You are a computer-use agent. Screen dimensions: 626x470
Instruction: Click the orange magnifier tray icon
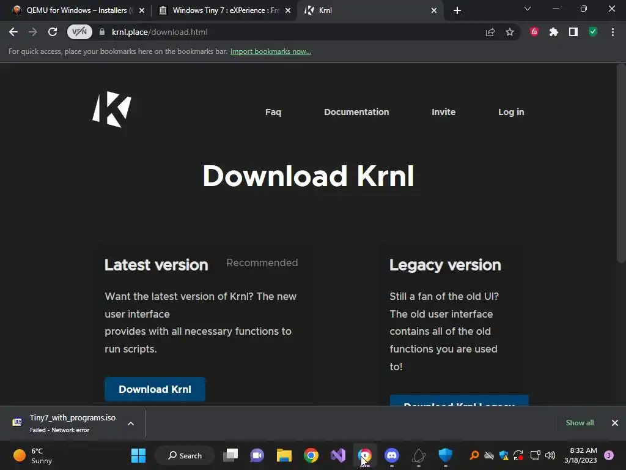click(474, 455)
